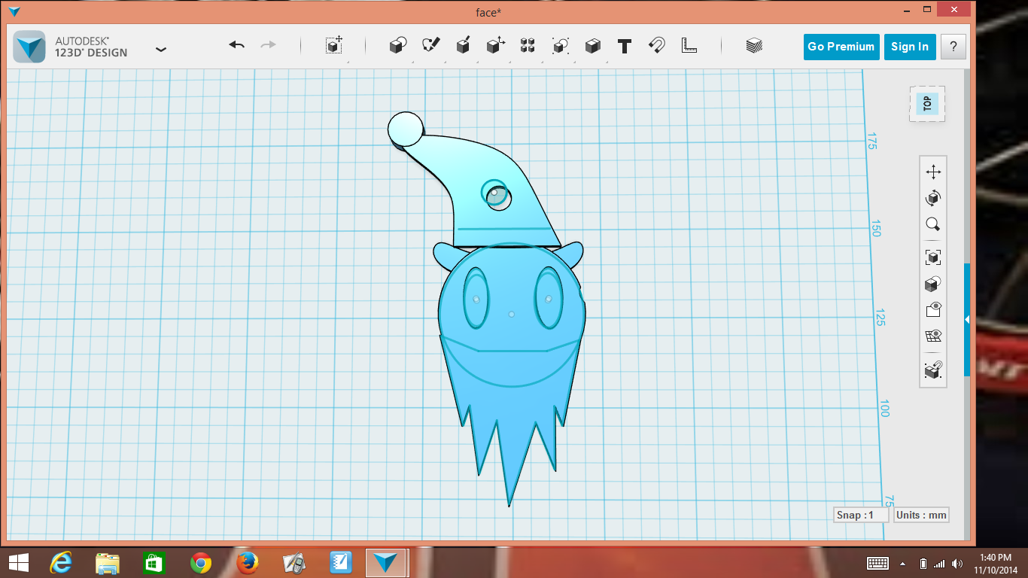Screen dimensions: 1028x578
Task: Expand the right side panel arrow
Action: coord(967,320)
